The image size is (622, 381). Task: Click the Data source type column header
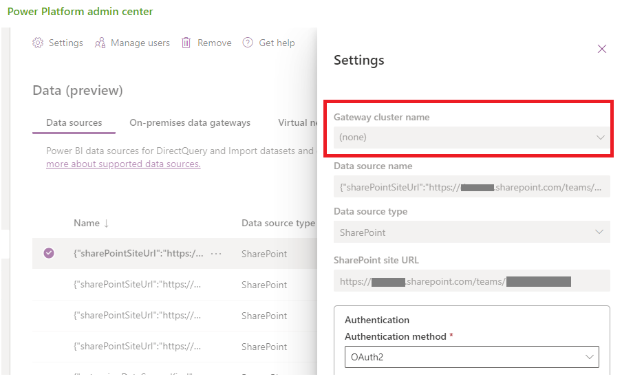(278, 224)
